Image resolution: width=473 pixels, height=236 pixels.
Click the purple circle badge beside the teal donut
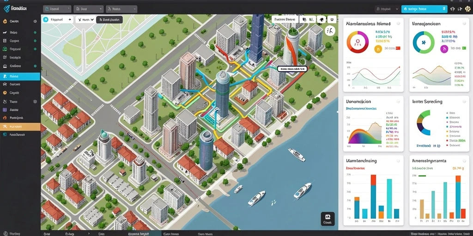pos(444,49)
